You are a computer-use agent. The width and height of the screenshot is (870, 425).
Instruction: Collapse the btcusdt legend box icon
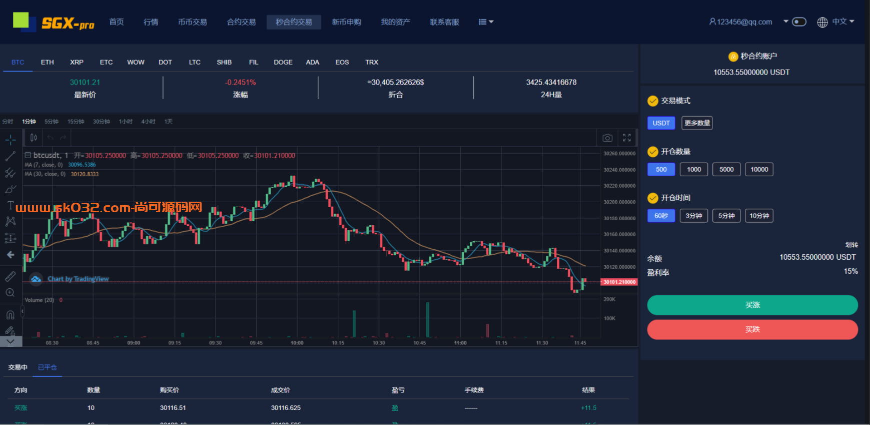point(28,155)
